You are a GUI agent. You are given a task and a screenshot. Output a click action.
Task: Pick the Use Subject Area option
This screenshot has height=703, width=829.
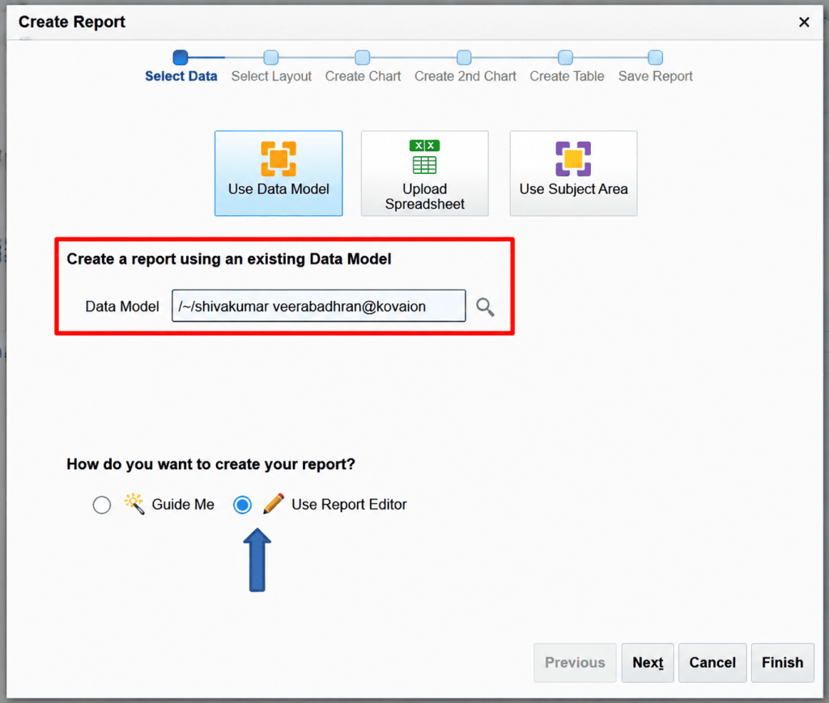coord(574,173)
